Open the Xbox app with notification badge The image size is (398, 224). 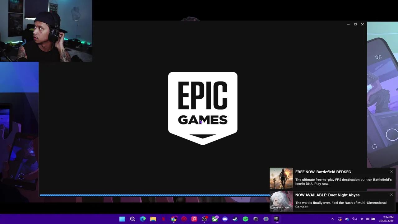(x=215, y=219)
